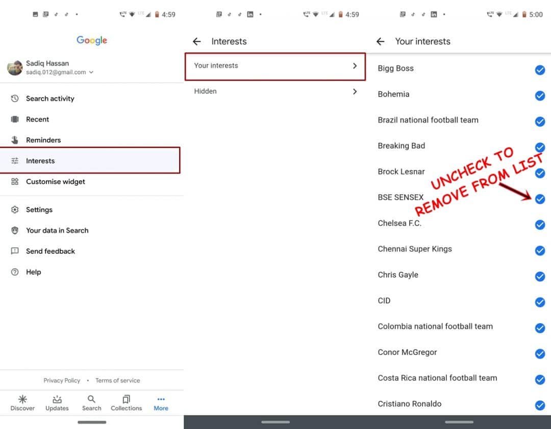The height and width of the screenshot is (429, 551).
Task: Switch to the Discover tab
Action: [22, 403]
